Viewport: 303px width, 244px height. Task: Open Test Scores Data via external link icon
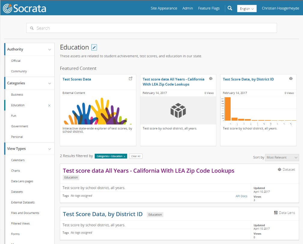pos(131,78)
